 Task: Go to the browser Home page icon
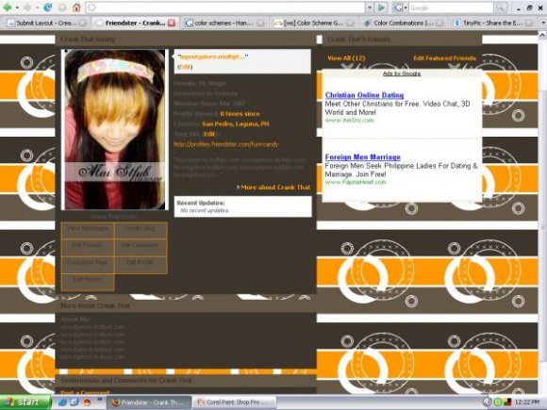point(76,8)
